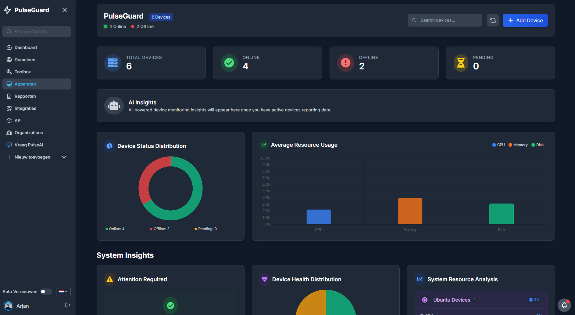Toggle the Memory legend in resource chart
Viewport: 575px width, 315px height.
coord(510,145)
